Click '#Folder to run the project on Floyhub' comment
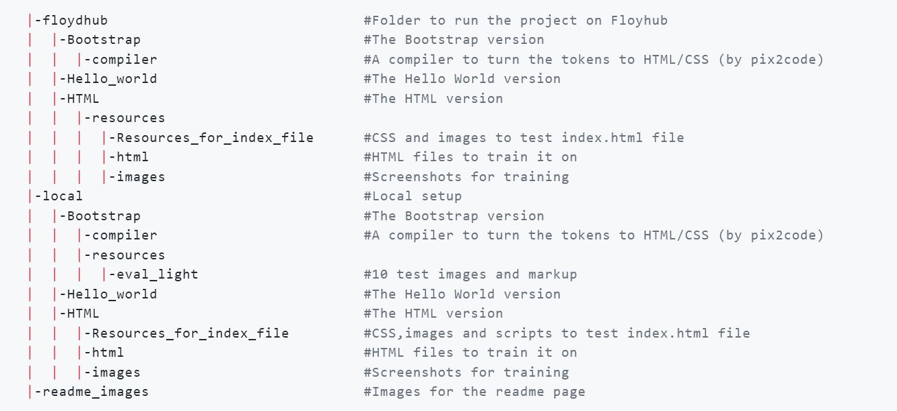 pos(515,21)
